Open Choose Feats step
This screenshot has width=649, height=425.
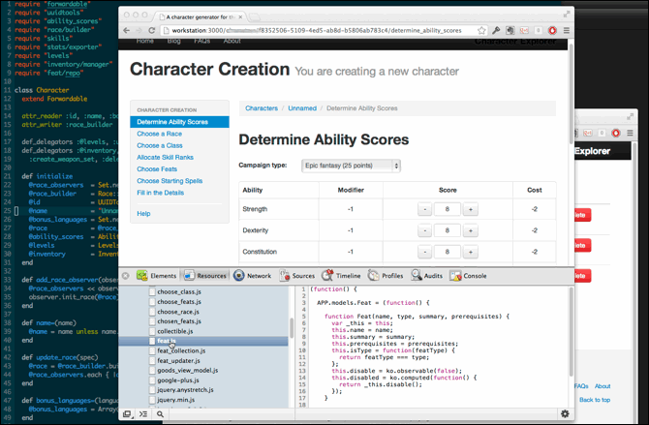157,169
